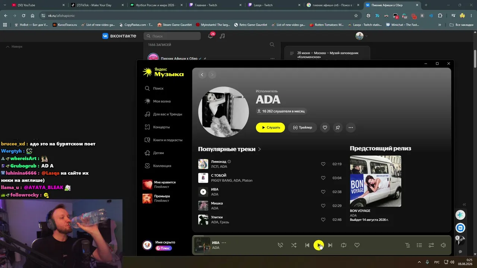Switch to the 'пикник афиши спб' search tab

[333, 5]
